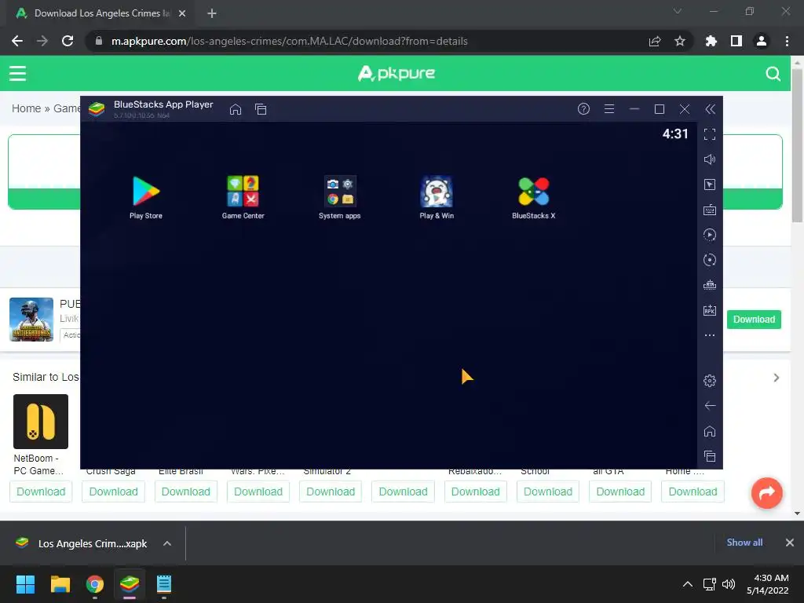Viewport: 804px width, 603px height.
Task: Click the APKPure search icon
Action: click(x=773, y=74)
